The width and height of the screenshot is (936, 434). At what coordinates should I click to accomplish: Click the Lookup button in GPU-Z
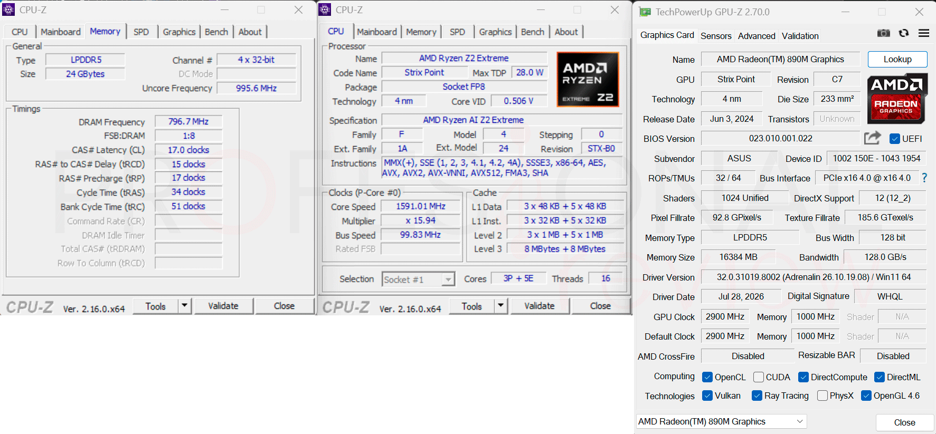(897, 59)
